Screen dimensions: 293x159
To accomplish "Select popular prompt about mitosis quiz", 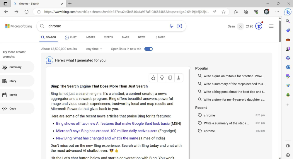I will pyautogui.click(x=231, y=76).
